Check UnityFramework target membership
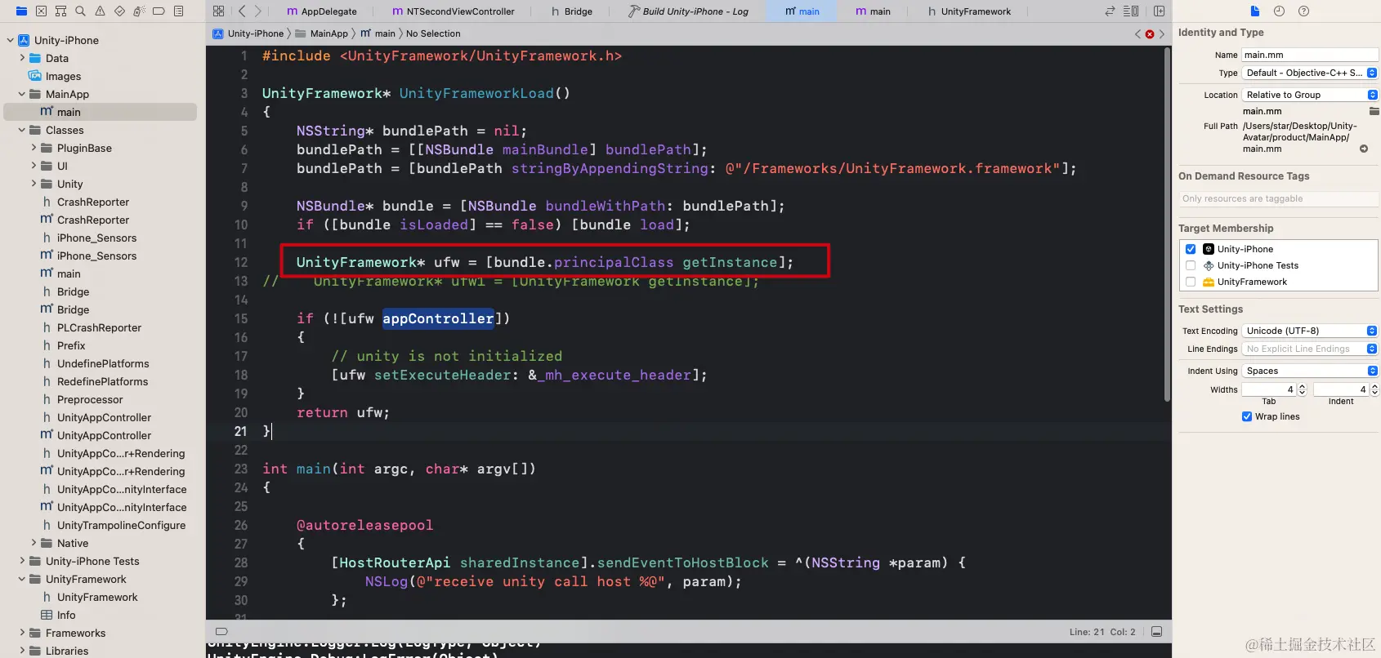Viewport: 1381px width, 658px height. point(1191,282)
